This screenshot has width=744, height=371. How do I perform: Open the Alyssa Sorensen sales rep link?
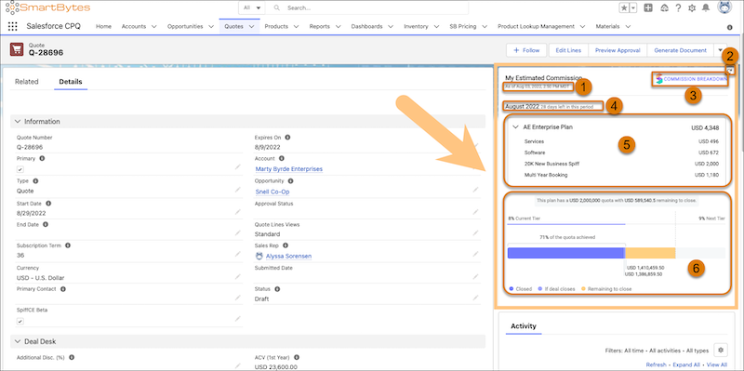(288, 257)
